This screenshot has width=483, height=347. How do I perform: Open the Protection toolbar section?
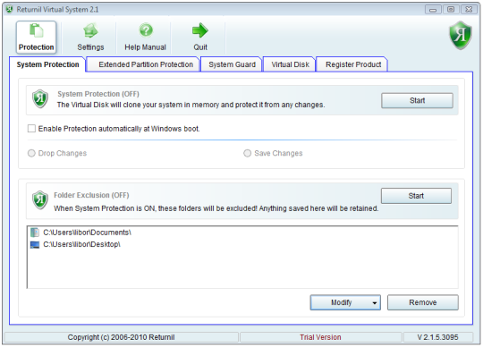36,38
